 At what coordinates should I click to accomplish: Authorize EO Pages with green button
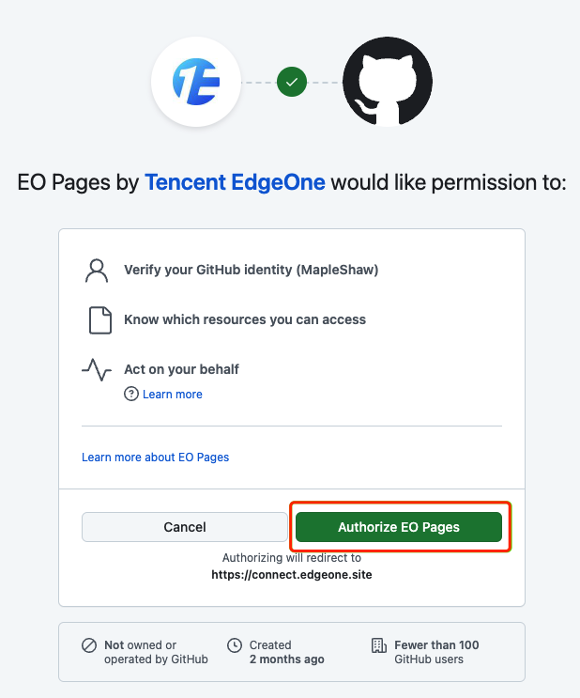pyautogui.click(x=399, y=527)
